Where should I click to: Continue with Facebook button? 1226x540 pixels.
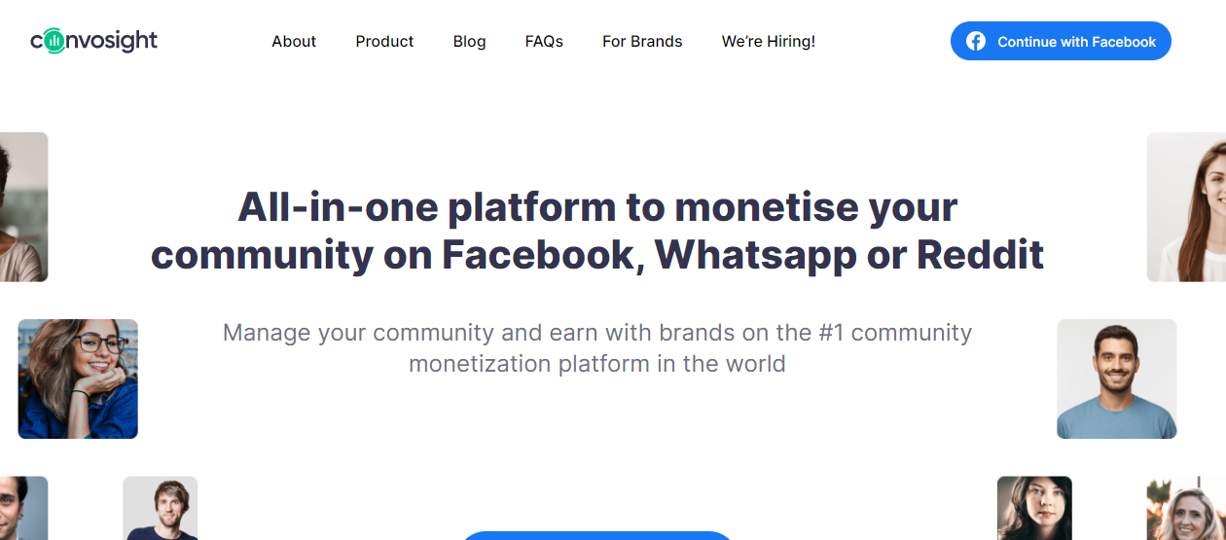(1061, 41)
